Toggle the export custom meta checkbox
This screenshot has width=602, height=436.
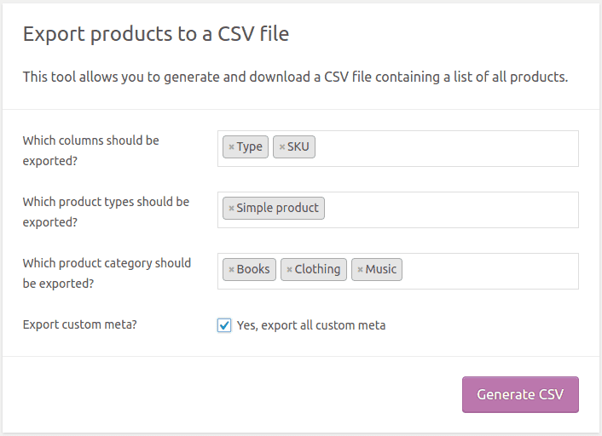[x=224, y=325]
